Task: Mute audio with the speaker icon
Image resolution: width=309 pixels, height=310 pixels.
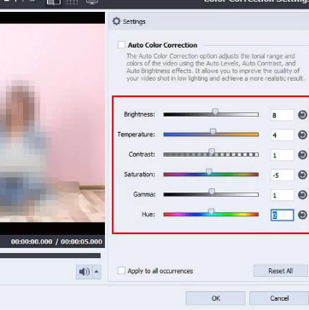Action: coord(85,272)
